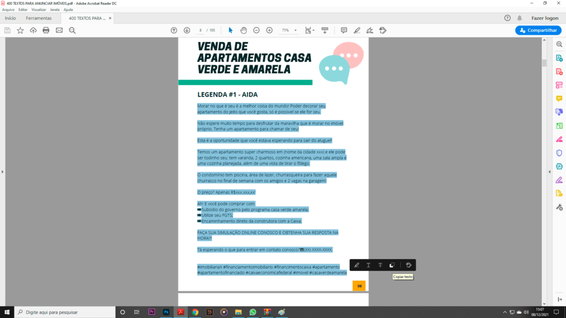The width and height of the screenshot is (566, 318).
Task: Open the Fill & Sign pink pen tool
Action: pos(559,139)
